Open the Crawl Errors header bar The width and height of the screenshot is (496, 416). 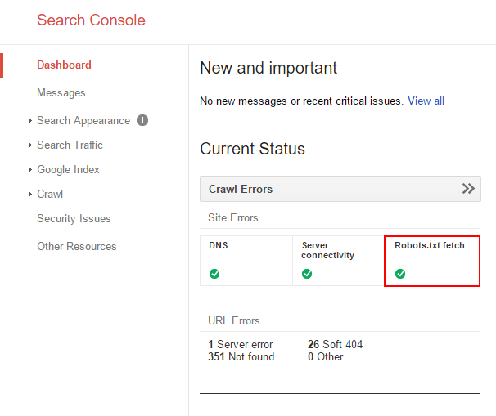click(x=340, y=189)
